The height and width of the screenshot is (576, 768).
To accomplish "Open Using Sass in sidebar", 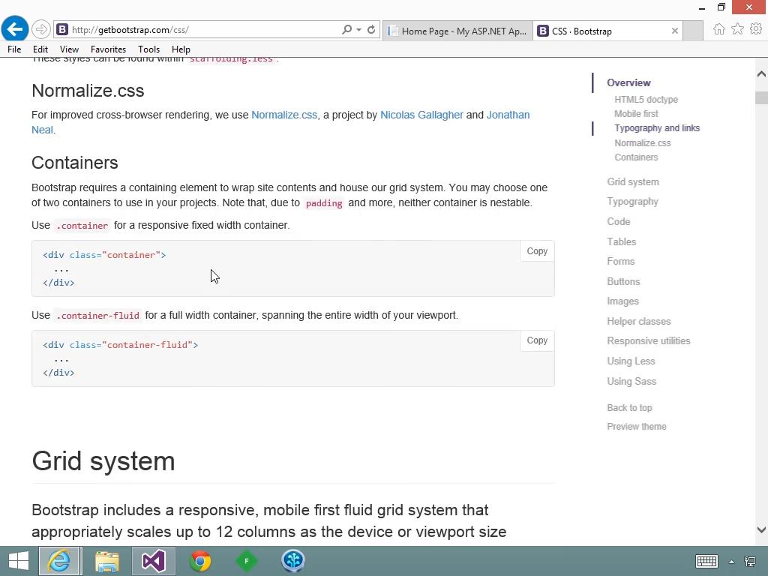I will pyautogui.click(x=631, y=382).
